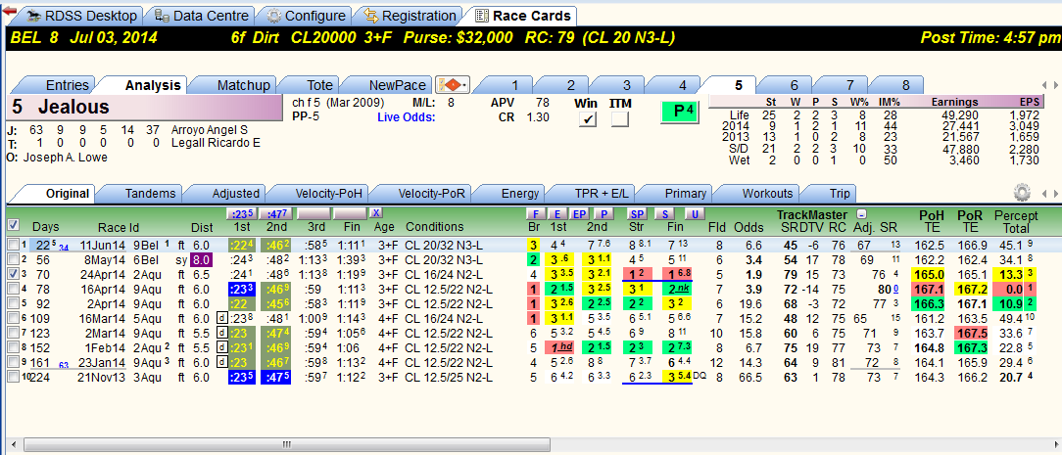
Task: Click the 'd' marker on 16Mar14 row
Action: click(220, 317)
